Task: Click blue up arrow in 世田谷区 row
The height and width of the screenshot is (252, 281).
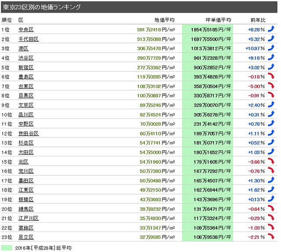Action: (271, 133)
